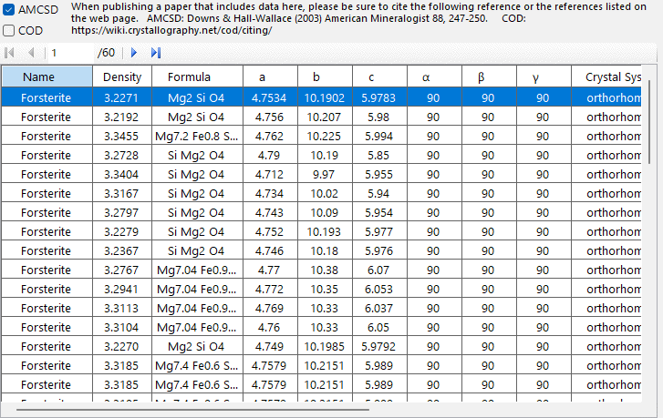Viewport: 663px width, 418px height.
Task: Click a-value cell 4.79
Action: point(269,156)
